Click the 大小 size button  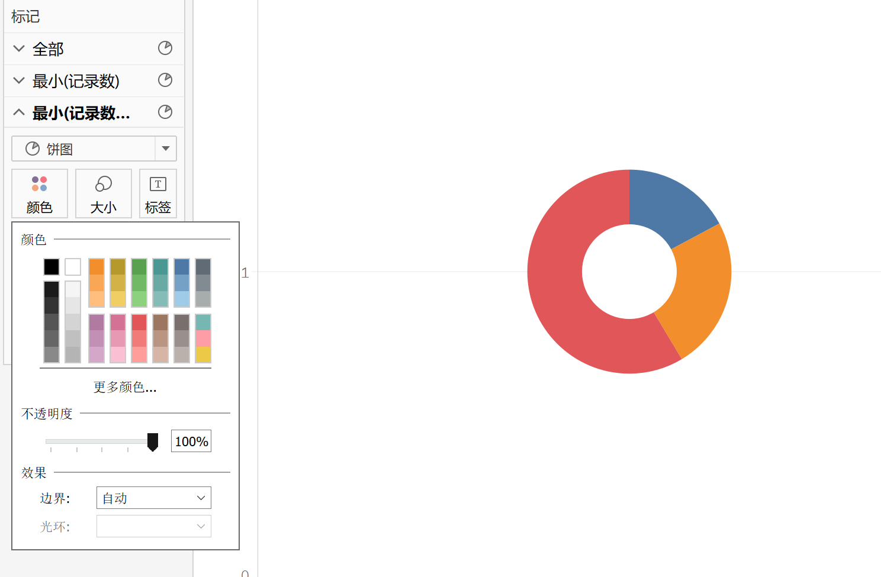[104, 194]
